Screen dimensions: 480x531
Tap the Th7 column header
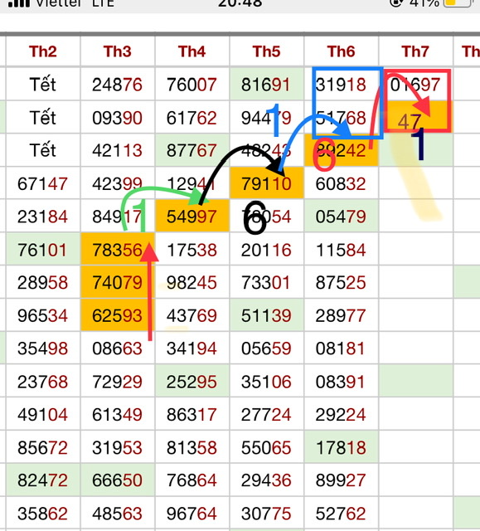415,51
